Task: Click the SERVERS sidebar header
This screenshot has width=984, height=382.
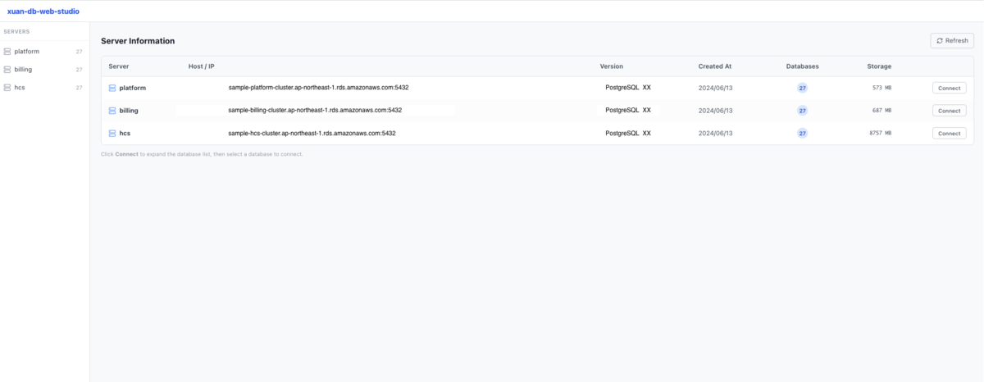Action: [x=16, y=31]
